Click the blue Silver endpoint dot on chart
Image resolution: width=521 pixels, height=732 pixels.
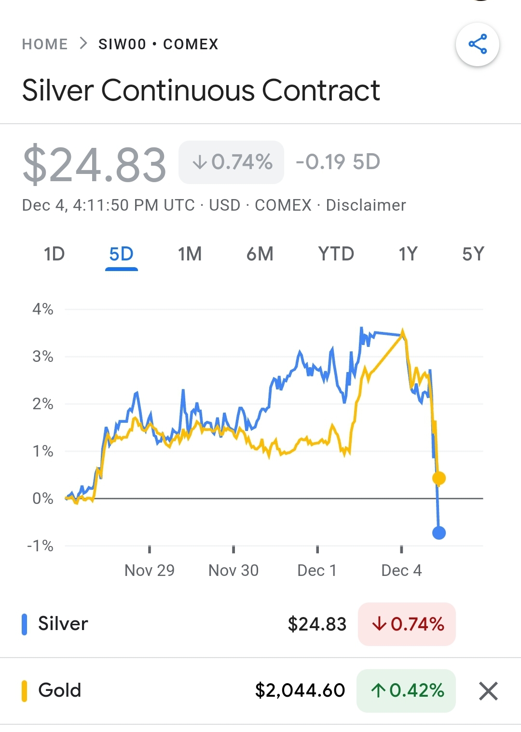coord(439,533)
